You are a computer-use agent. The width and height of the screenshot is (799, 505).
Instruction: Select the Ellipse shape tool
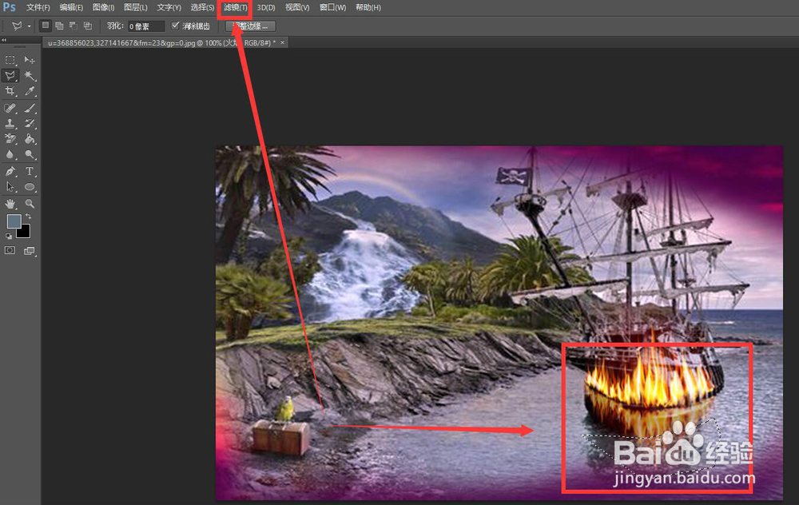point(30,187)
